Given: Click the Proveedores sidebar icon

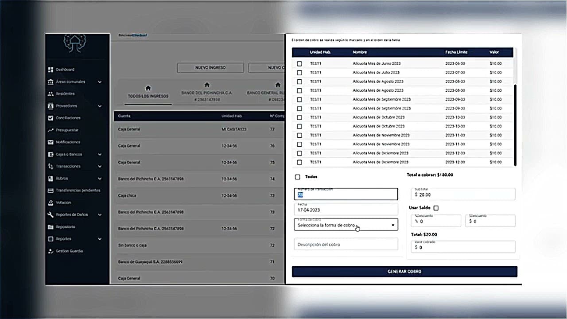Looking at the screenshot, I should [x=50, y=106].
